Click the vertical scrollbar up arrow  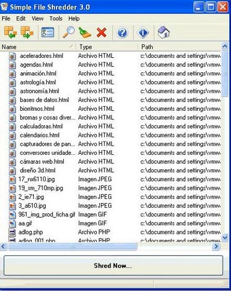225,46
